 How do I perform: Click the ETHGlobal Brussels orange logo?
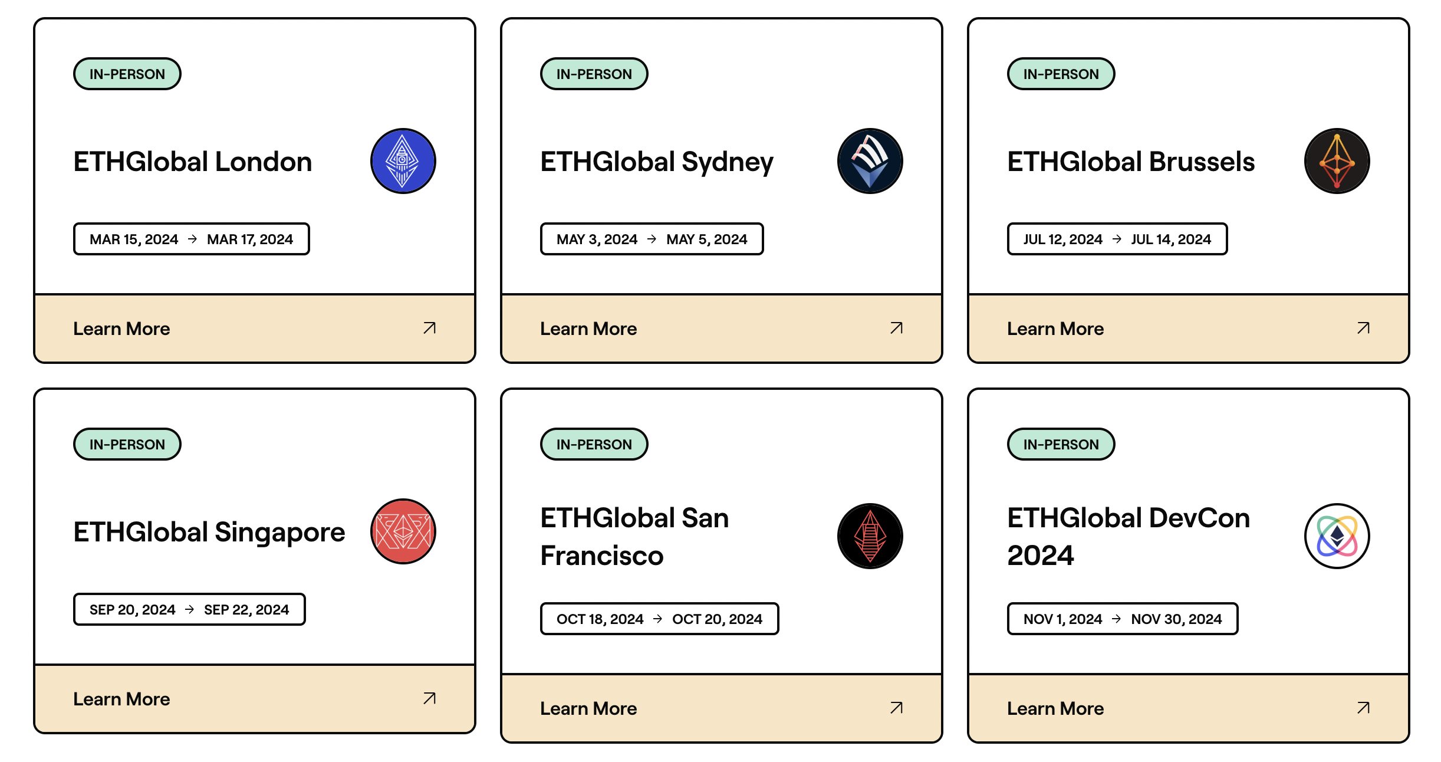click(x=1337, y=161)
